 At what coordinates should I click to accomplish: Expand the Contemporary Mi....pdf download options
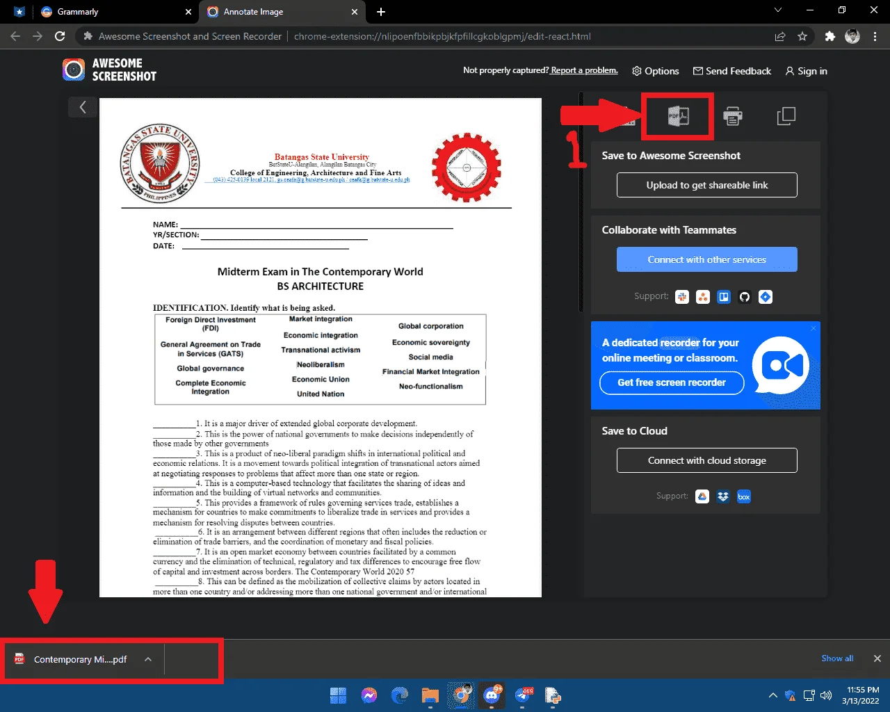coord(148,659)
